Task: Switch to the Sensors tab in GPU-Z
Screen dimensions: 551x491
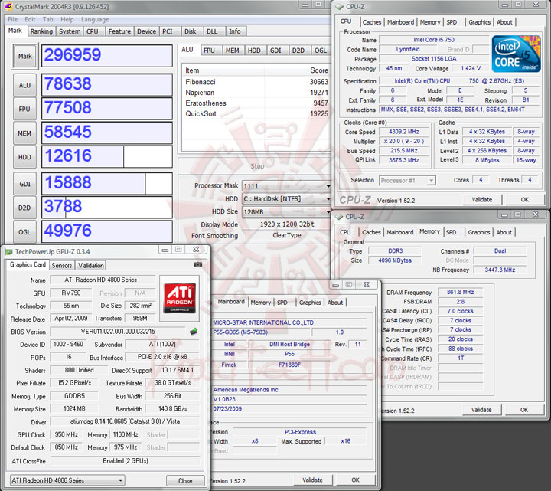Action: point(62,266)
